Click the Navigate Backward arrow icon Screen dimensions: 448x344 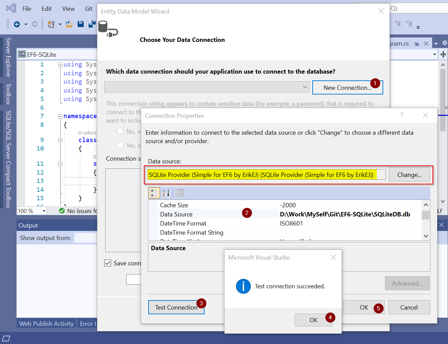pos(17,24)
